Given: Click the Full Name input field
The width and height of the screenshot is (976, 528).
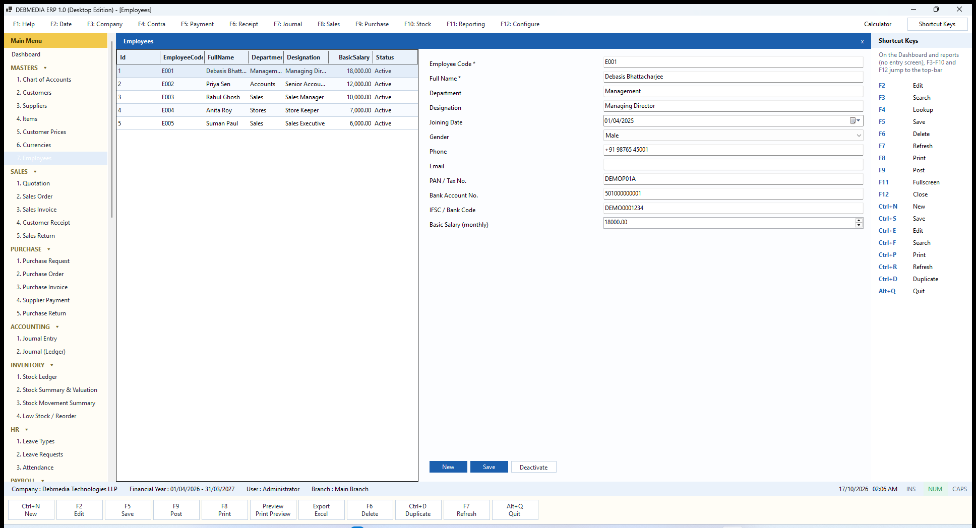Looking at the screenshot, I should pyautogui.click(x=733, y=77).
